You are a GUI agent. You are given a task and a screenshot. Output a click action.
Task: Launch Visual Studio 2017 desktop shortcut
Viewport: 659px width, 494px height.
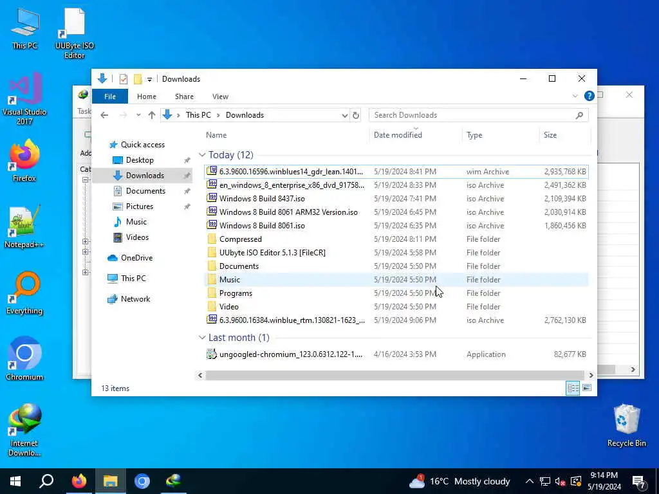coord(24,98)
